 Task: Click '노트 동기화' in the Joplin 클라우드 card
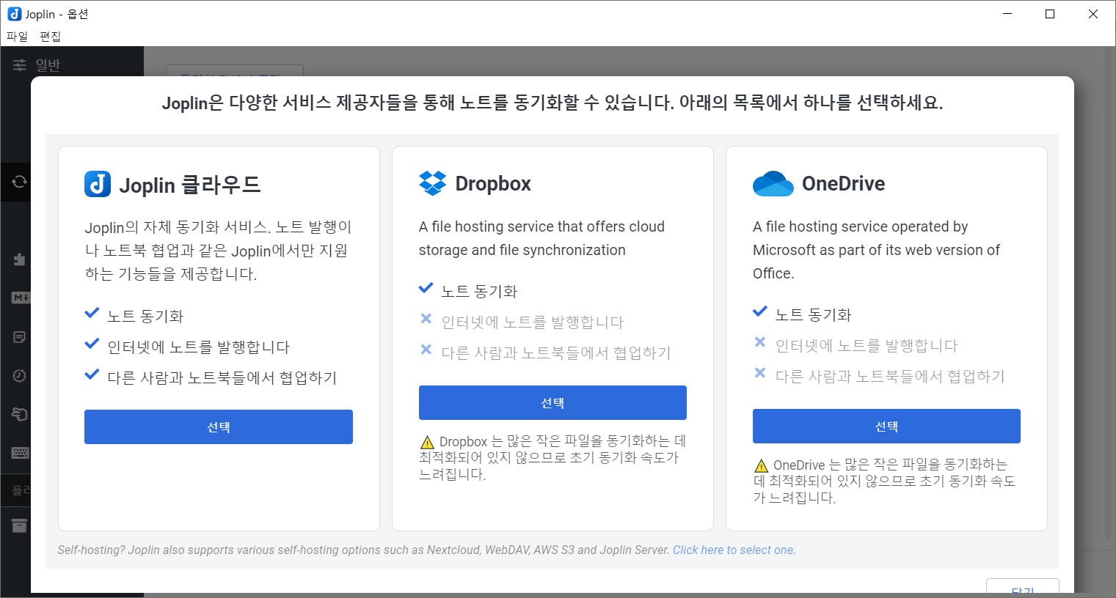pos(145,316)
